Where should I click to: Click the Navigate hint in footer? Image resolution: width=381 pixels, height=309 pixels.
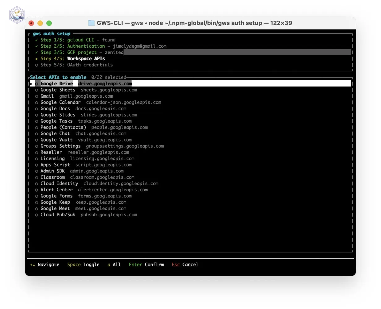(45, 265)
